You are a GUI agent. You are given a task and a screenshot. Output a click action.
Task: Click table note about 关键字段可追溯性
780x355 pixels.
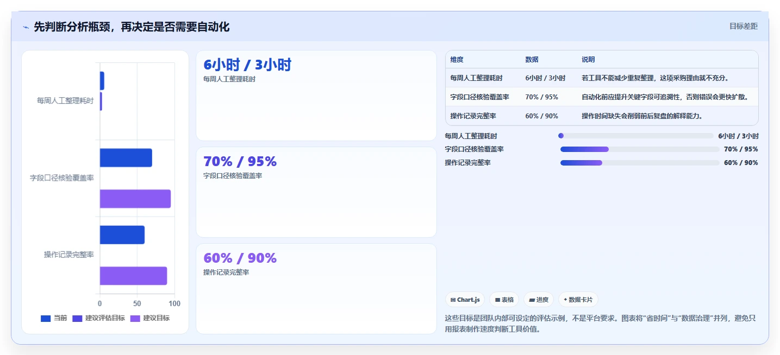[x=665, y=97]
